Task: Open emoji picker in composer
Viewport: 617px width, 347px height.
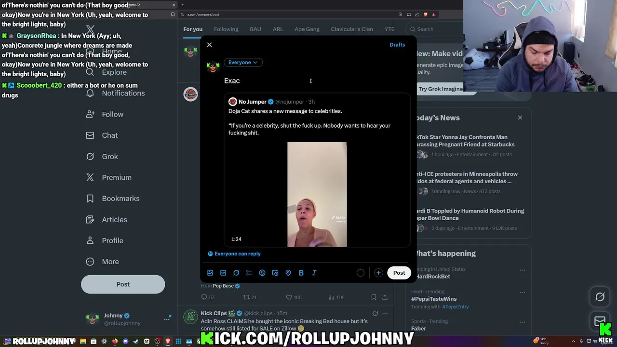Action: pos(262,273)
